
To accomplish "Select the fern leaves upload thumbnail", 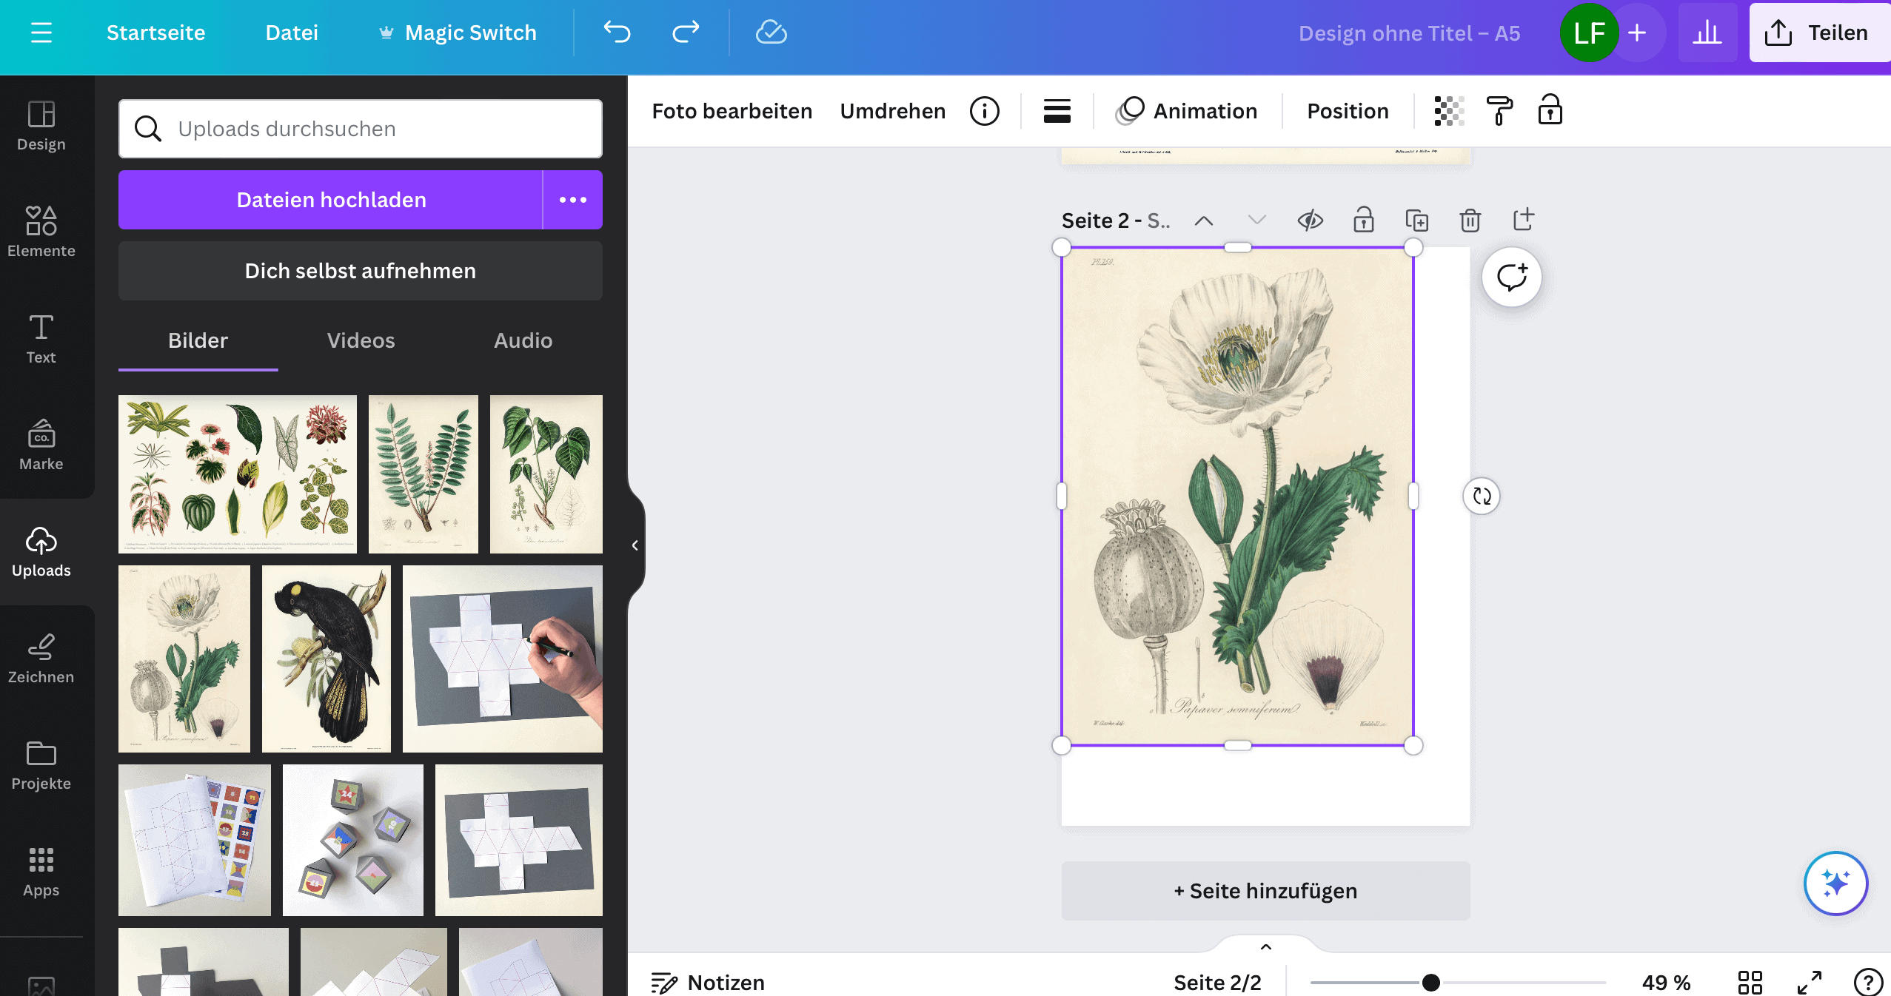I will (x=424, y=474).
